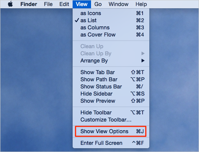
Task: Select Enter Full Screen
Action: point(111,143)
